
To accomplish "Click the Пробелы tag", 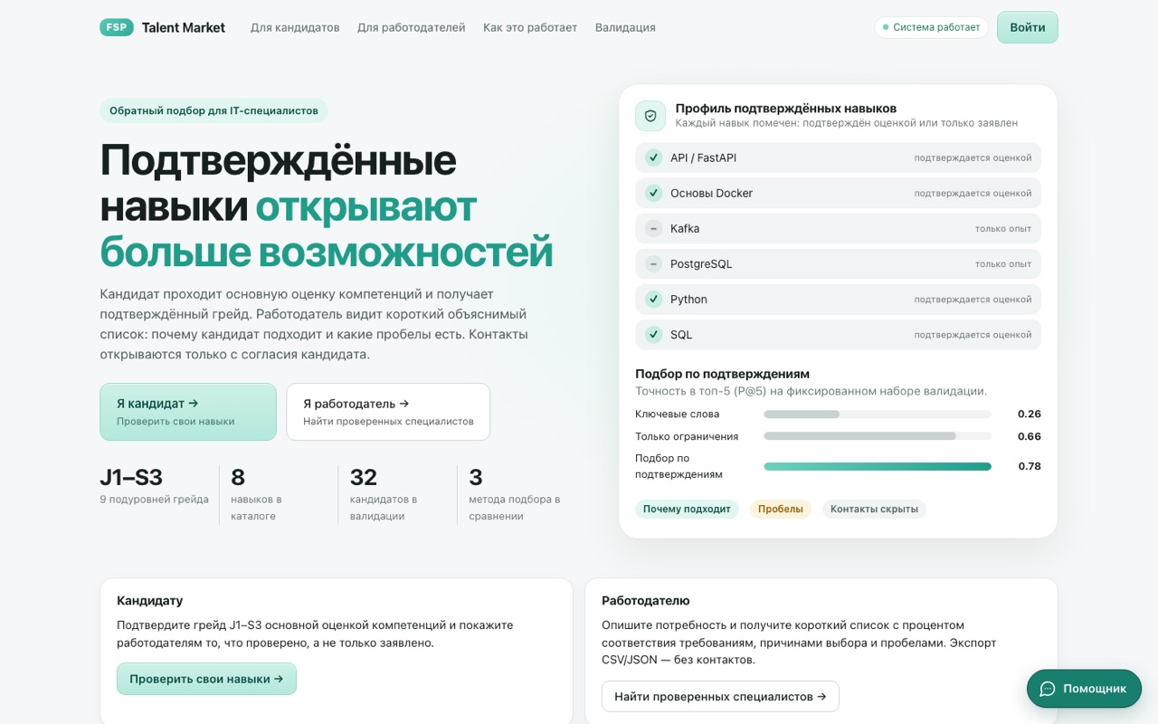I will coord(781,510).
